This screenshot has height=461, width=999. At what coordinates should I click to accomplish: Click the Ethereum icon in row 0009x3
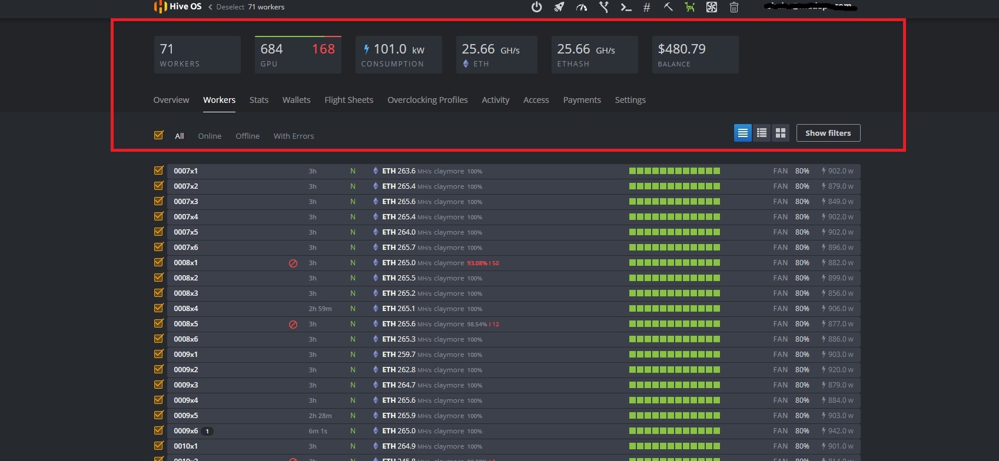[x=376, y=385]
